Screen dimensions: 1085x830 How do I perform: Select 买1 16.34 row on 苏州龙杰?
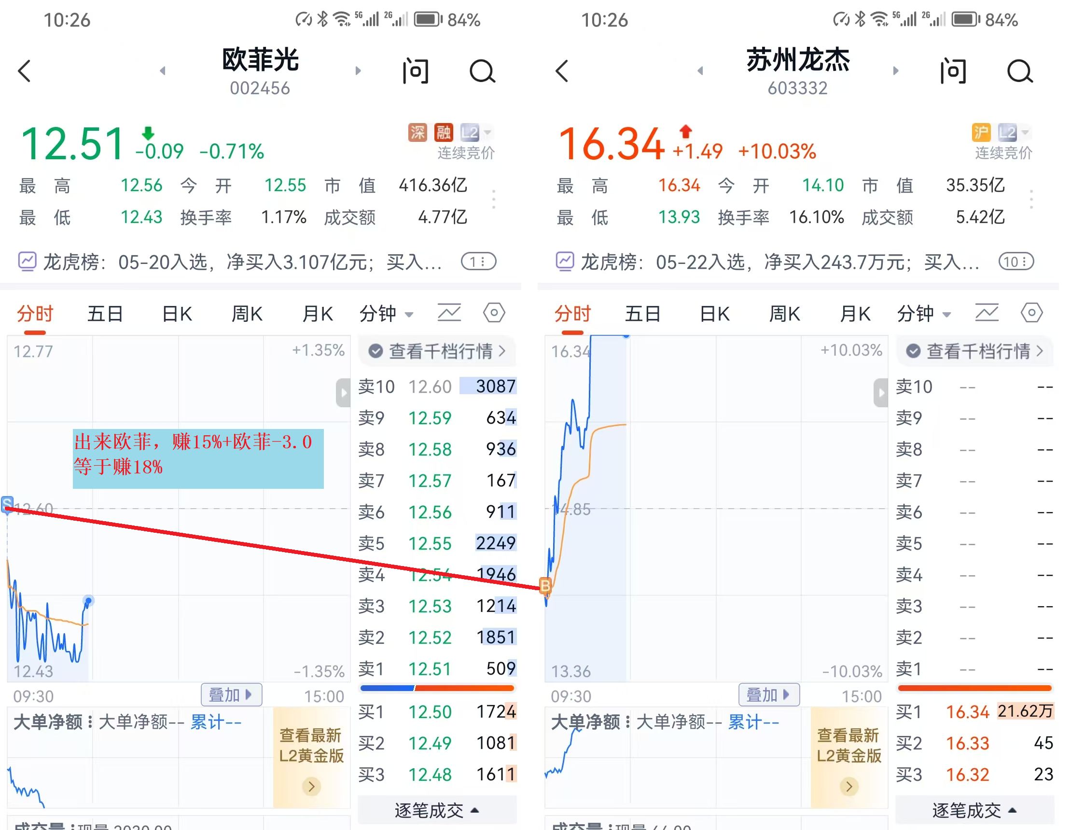(x=975, y=712)
